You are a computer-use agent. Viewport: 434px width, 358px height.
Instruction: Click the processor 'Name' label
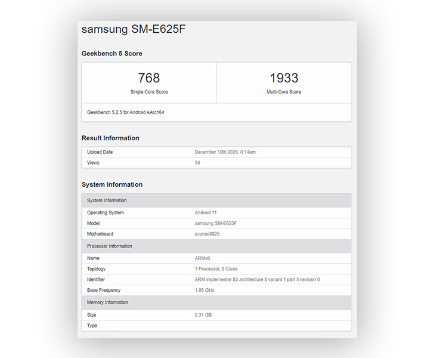pos(93,258)
